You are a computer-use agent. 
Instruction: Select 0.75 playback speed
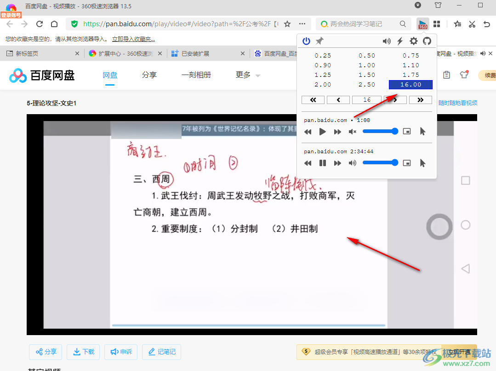tap(410, 55)
